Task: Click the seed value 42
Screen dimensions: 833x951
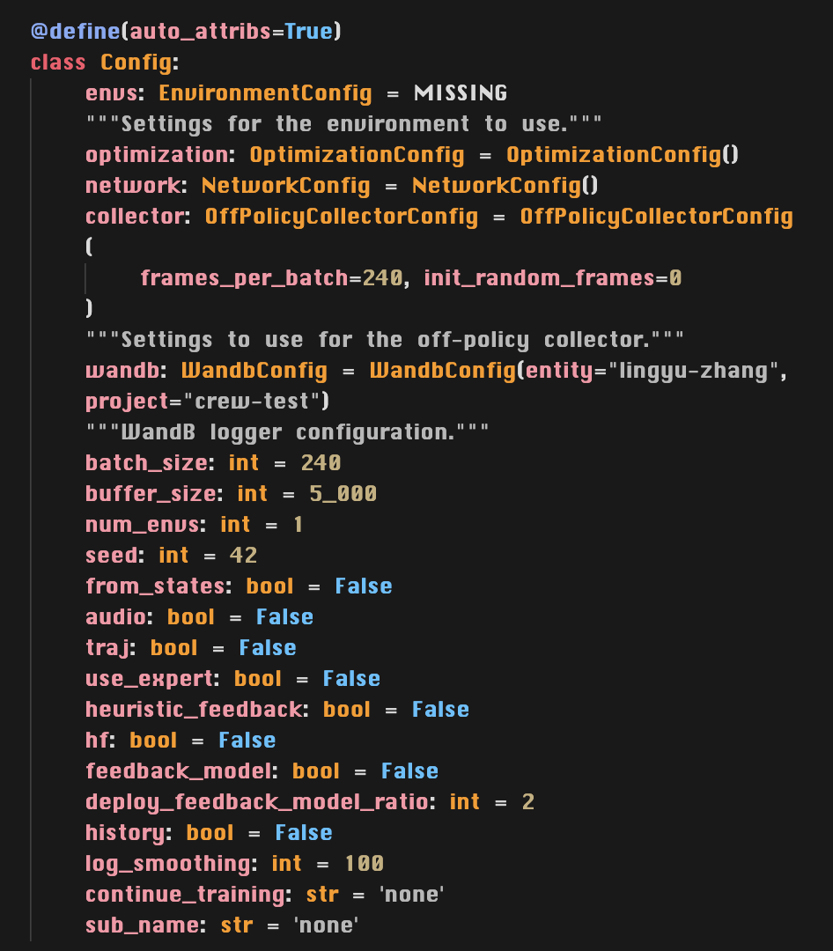Action: pyautogui.click(x=243, y=555)
